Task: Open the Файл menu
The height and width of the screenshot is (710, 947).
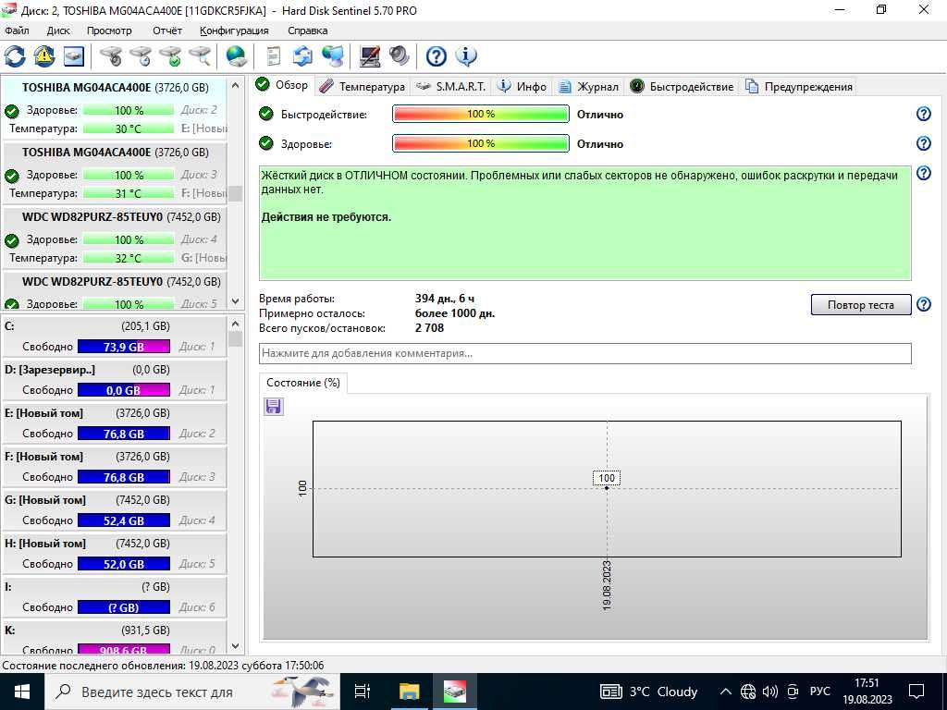Action: [17, 31]
